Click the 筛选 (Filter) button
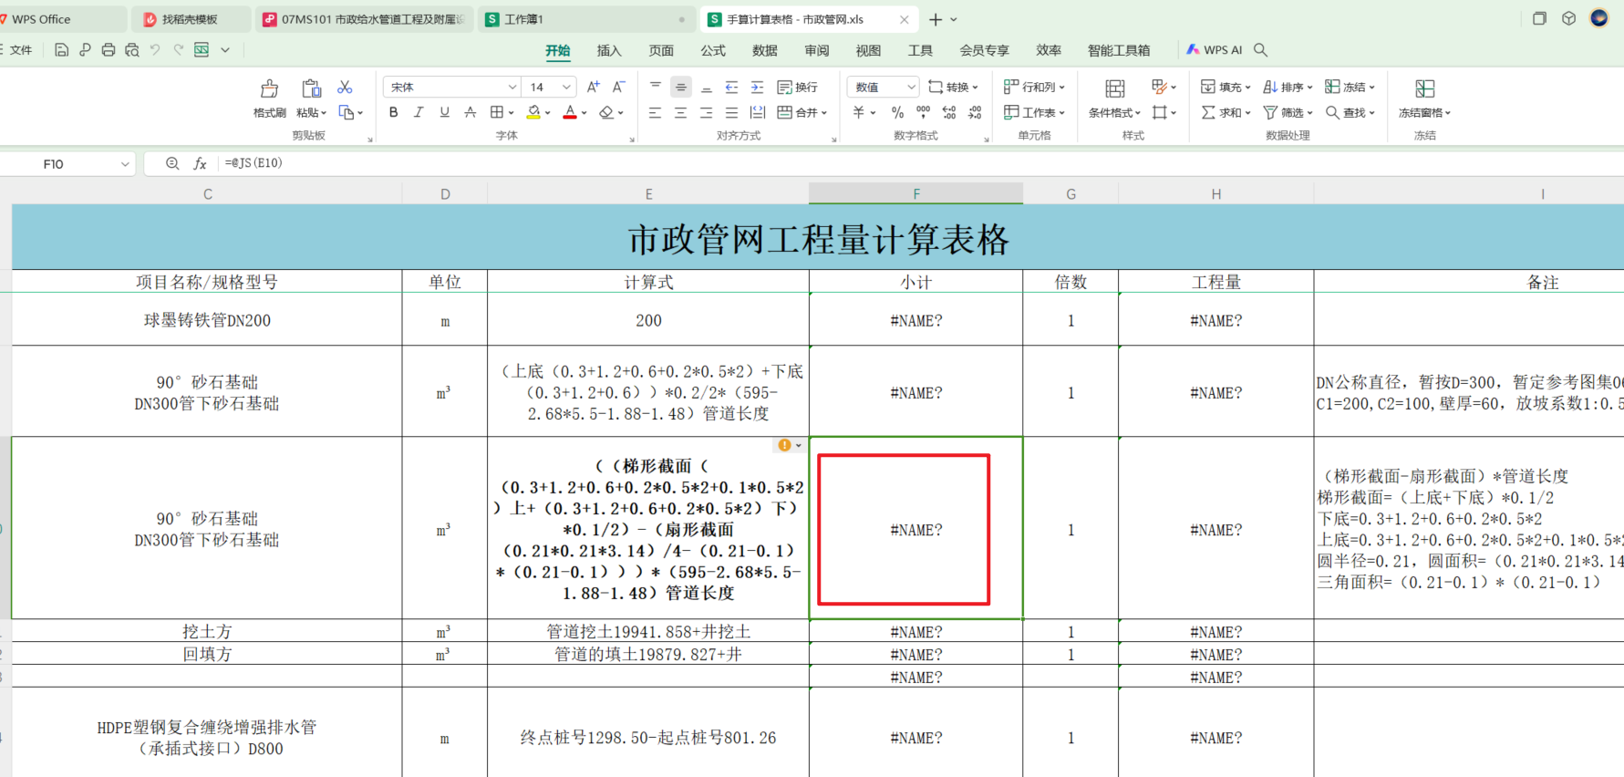Screen dimensions: 1624x777 [x=1288, y=112]
